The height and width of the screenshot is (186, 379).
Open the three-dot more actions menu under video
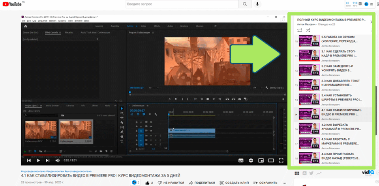coord(284,182)
